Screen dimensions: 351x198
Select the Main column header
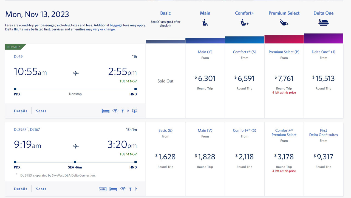pos(205,13)
